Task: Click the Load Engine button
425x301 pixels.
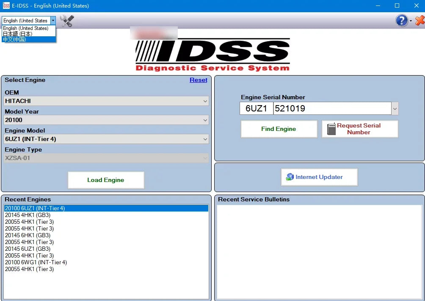Action: pyautogui.click(x=106, y=180)
